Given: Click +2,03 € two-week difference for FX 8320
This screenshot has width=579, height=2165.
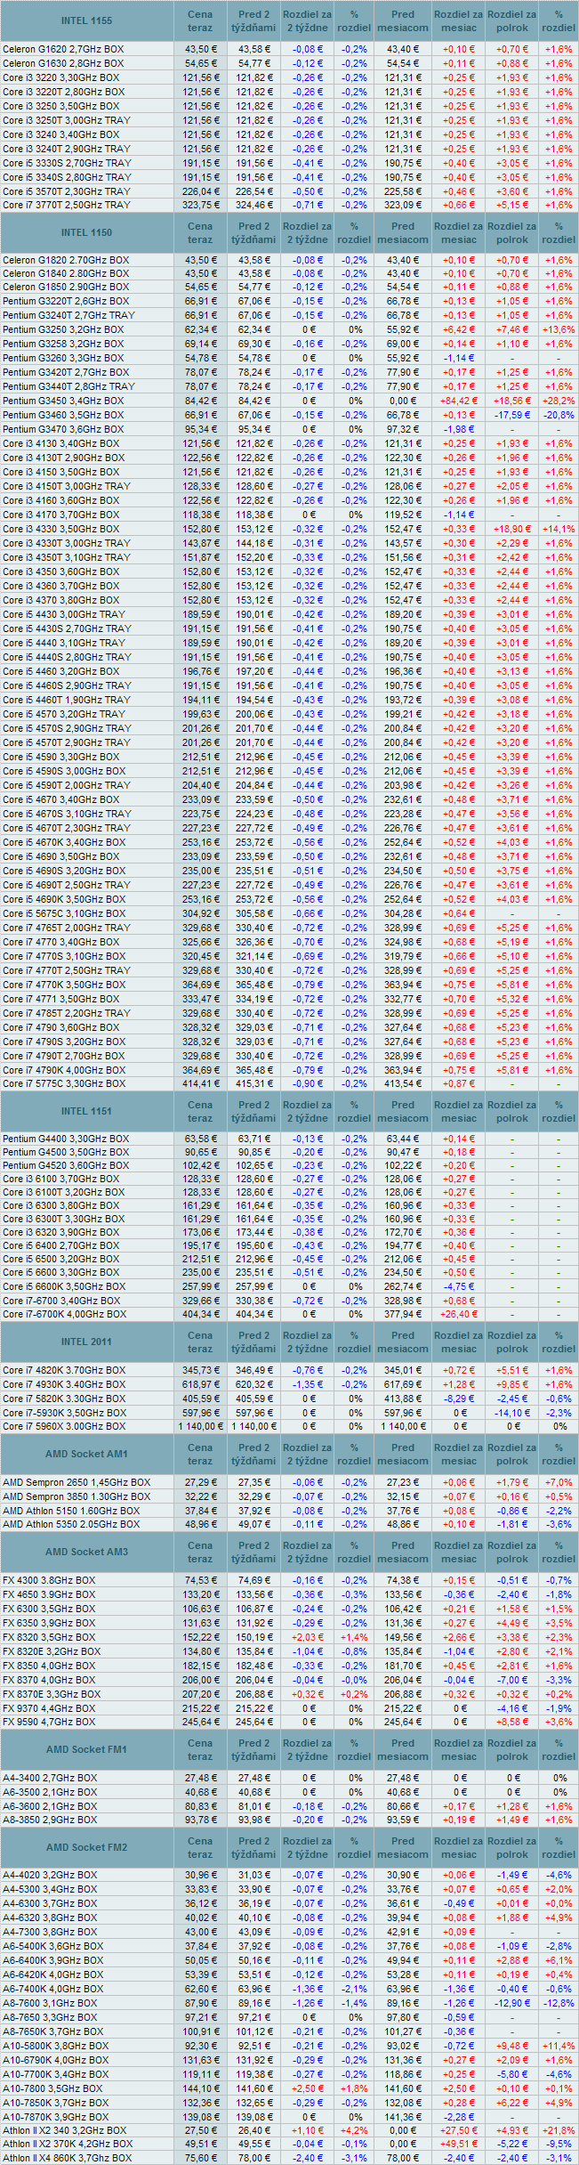Looking at the screenshot, I should pyautogui.click(x=308, y=1637).
